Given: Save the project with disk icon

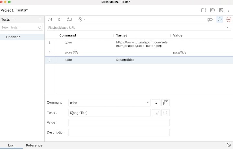Looking at the screenshot, I should pos(221,10).
